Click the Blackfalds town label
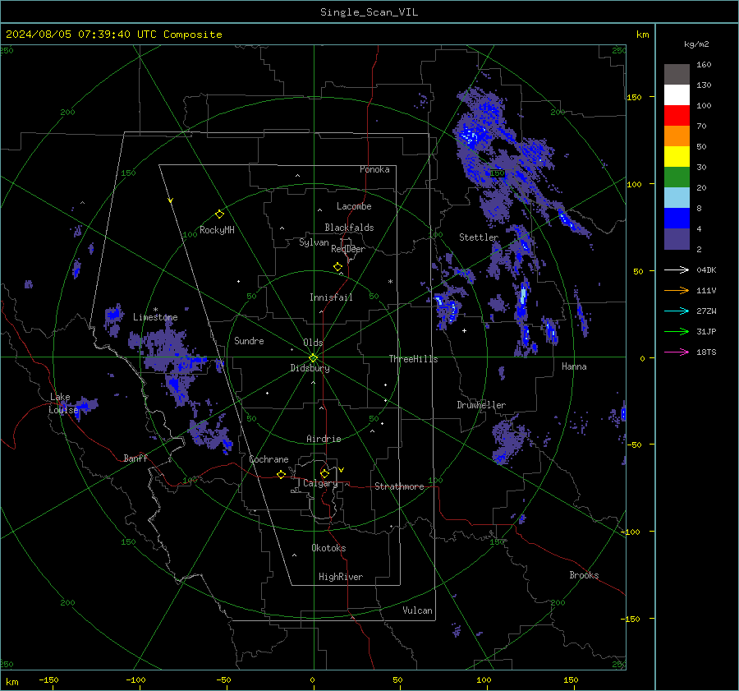 pos(349,228)
